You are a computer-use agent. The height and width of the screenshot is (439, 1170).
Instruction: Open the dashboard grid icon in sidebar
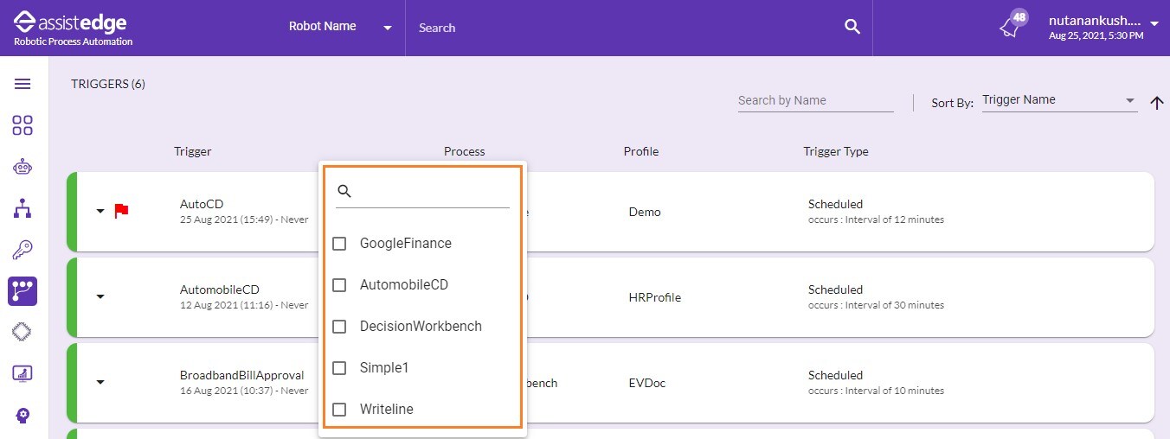(22, 125)
